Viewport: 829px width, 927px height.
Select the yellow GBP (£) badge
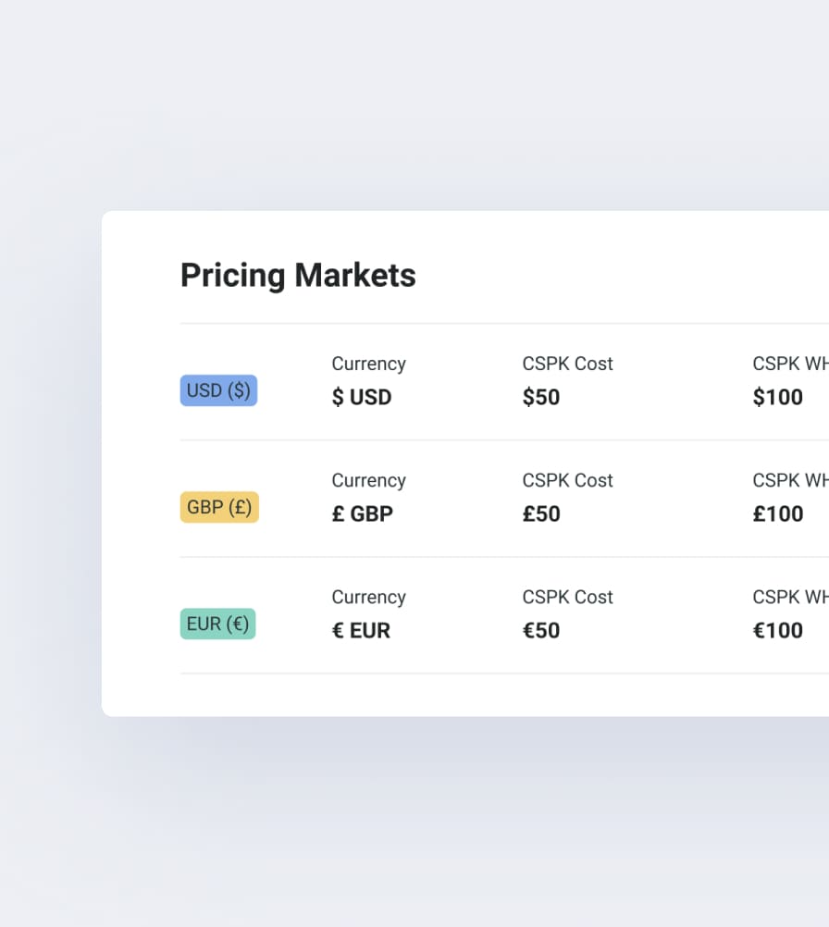219,507
